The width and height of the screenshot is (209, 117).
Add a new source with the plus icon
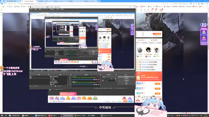[x=51, y=86]
